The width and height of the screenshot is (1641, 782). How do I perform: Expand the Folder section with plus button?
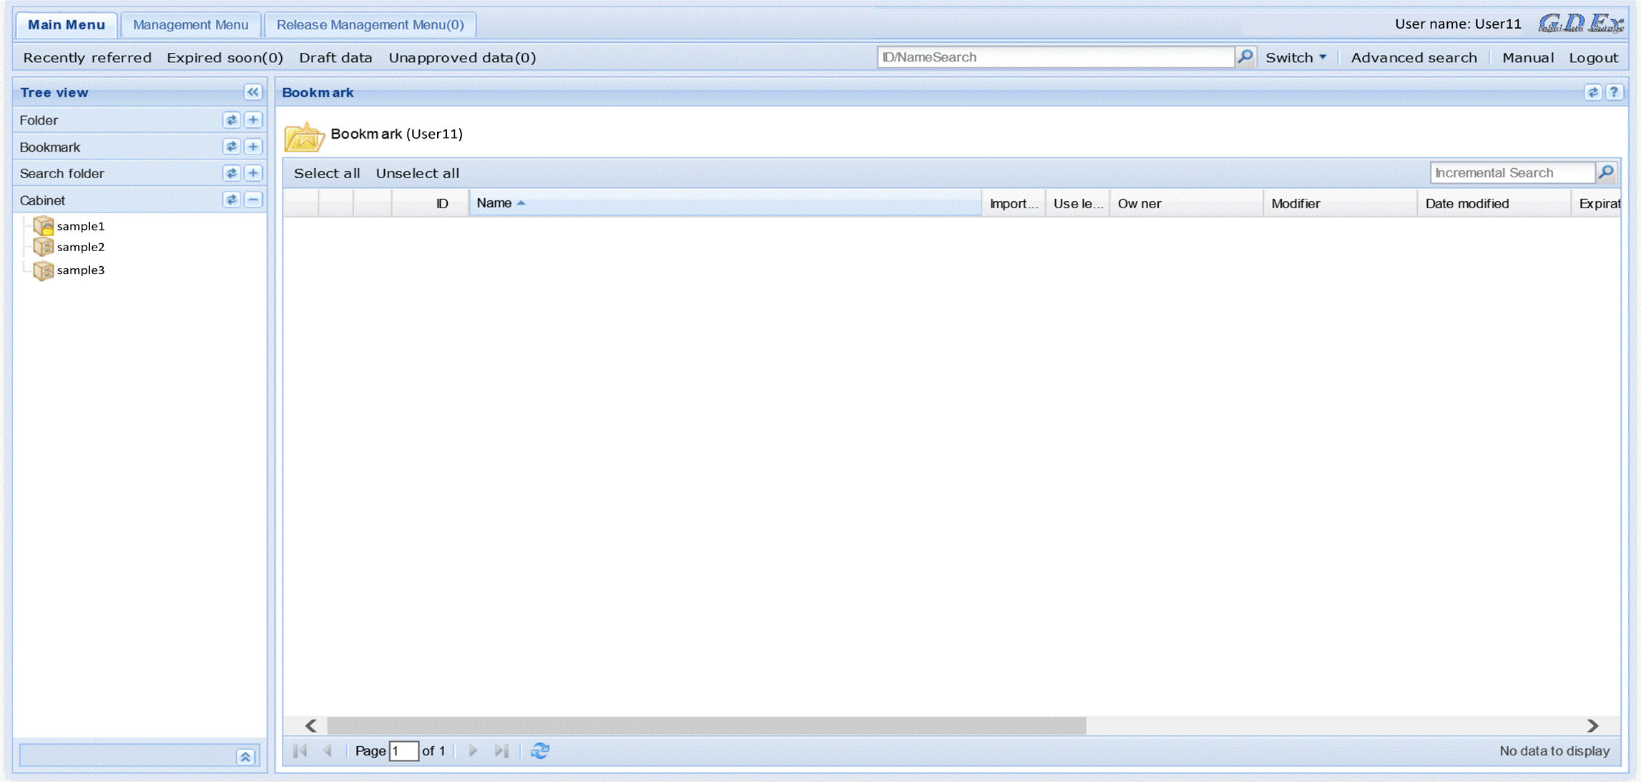tap(253, 120)
